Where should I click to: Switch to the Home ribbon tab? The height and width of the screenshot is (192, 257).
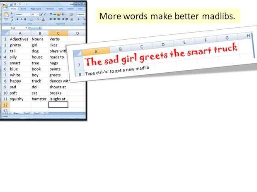point(14,9)
